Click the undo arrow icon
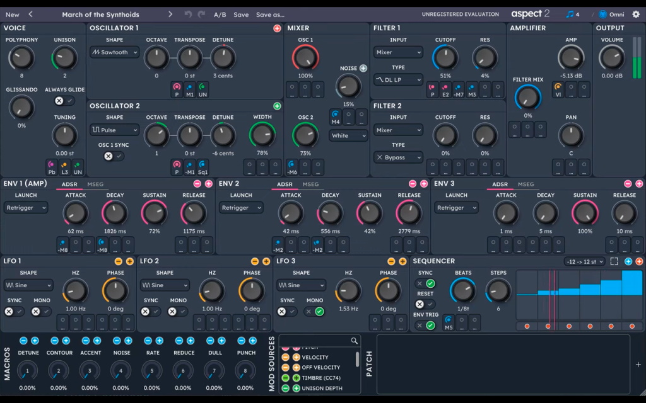The width and height of the screenshot is (646, 403). coord(188,14)
